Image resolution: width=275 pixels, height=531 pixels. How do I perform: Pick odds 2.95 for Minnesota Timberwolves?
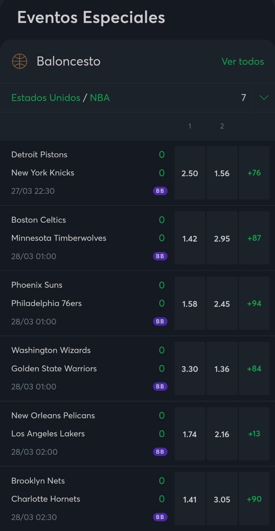tap(222, 238)
